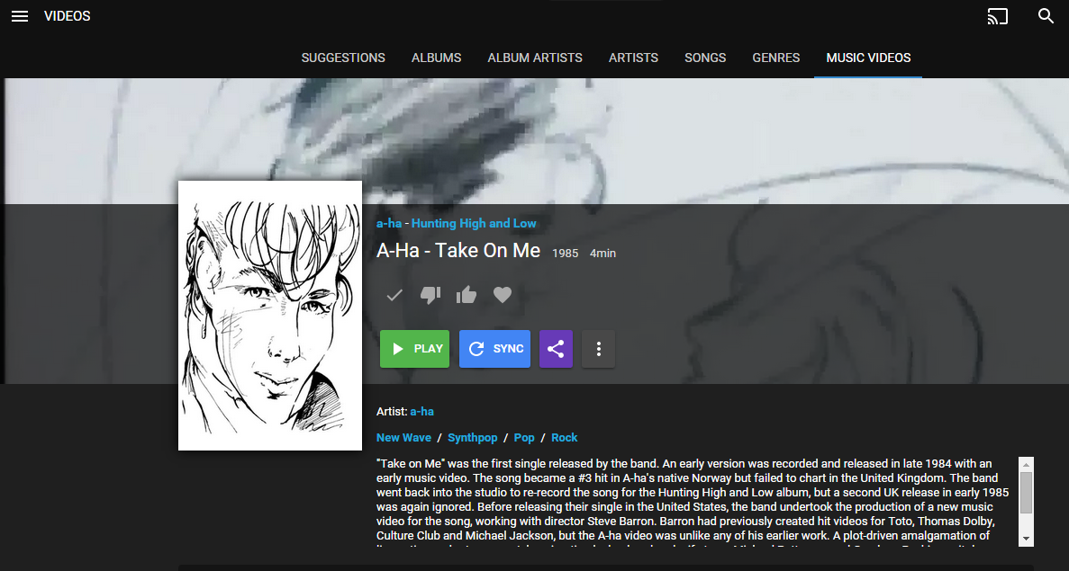1069x571 pixels.
Task: Click the purple share icon button
Action: click(556, 349)
